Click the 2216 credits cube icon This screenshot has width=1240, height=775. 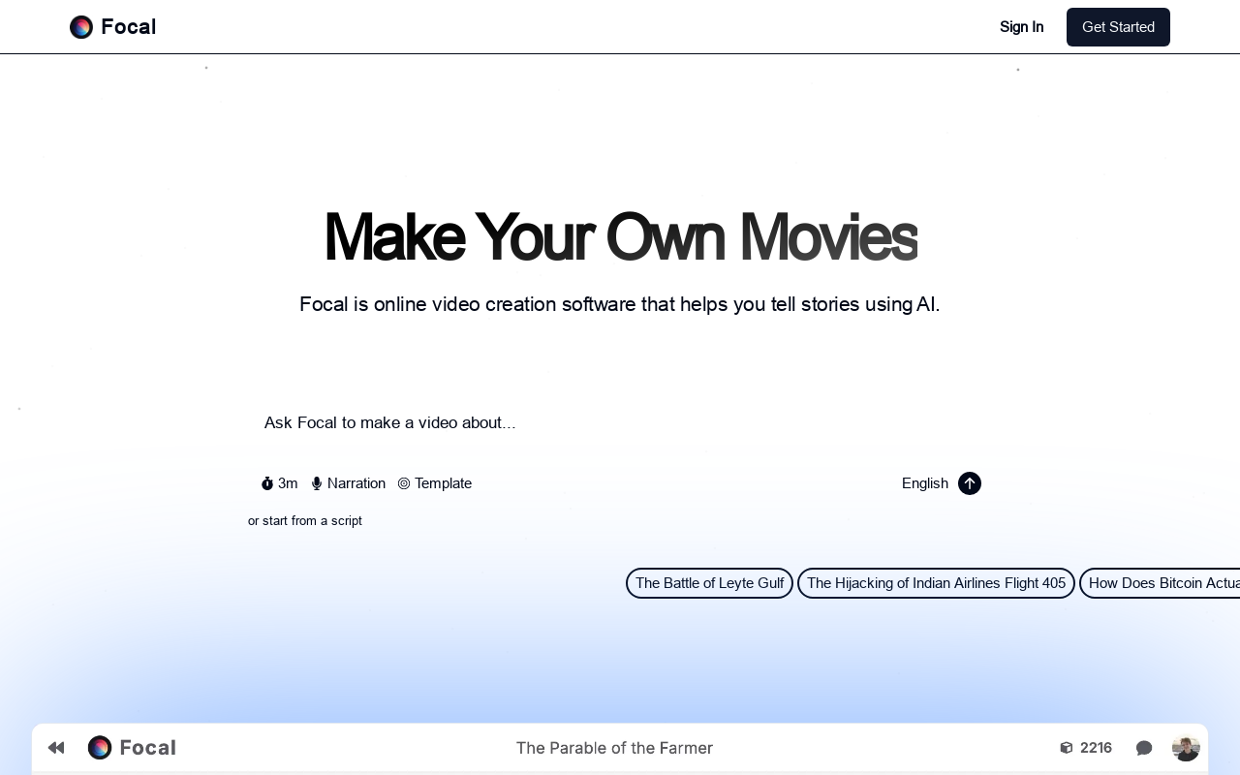pyautogui.click(x=1067, y=748)
